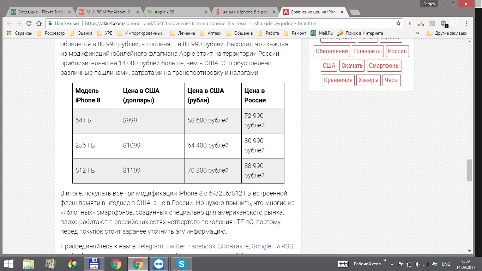The width and height of the screenshot is (482, 271).
Task: Click the Планшеты tag button
Action: (368, 51)
